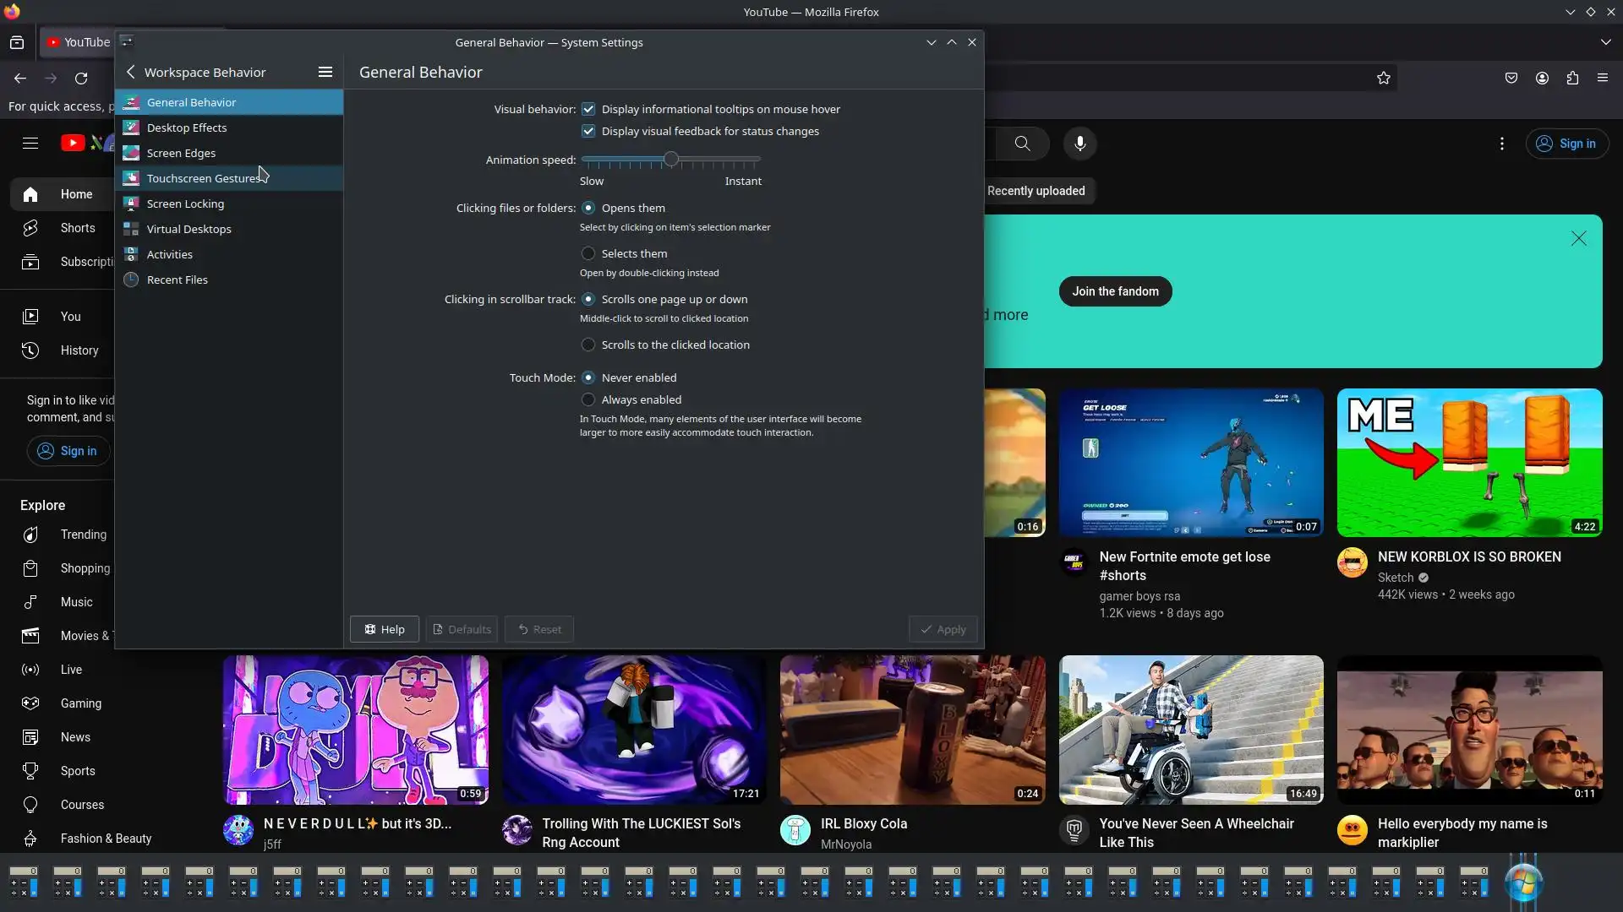This screenshot has height=912, width=1623.
Task: Uncheck Display informational tooltips on mouse hover
Action: click(x=588, y=109)
